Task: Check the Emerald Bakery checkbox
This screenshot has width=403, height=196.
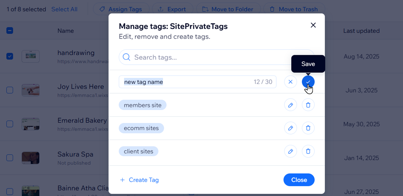Action: point(10,124)
